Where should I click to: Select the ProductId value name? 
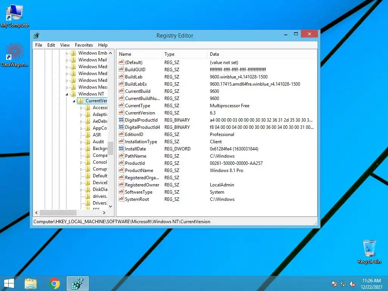pyautogui.click(x=135, y=163)
